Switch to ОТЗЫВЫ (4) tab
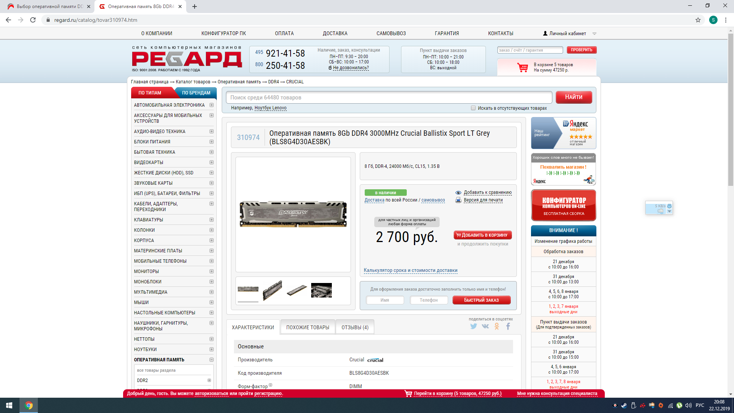This screenshot has height=413, width=734. (355, 327)
